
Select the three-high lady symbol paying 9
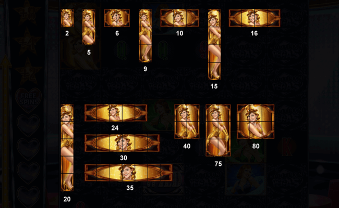click(x=145, y=35)
